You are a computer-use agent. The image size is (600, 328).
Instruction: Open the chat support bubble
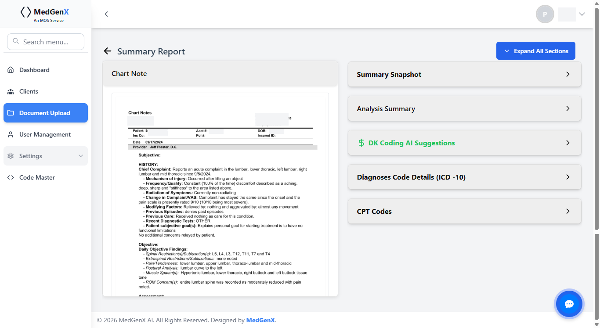pos(569,303)
